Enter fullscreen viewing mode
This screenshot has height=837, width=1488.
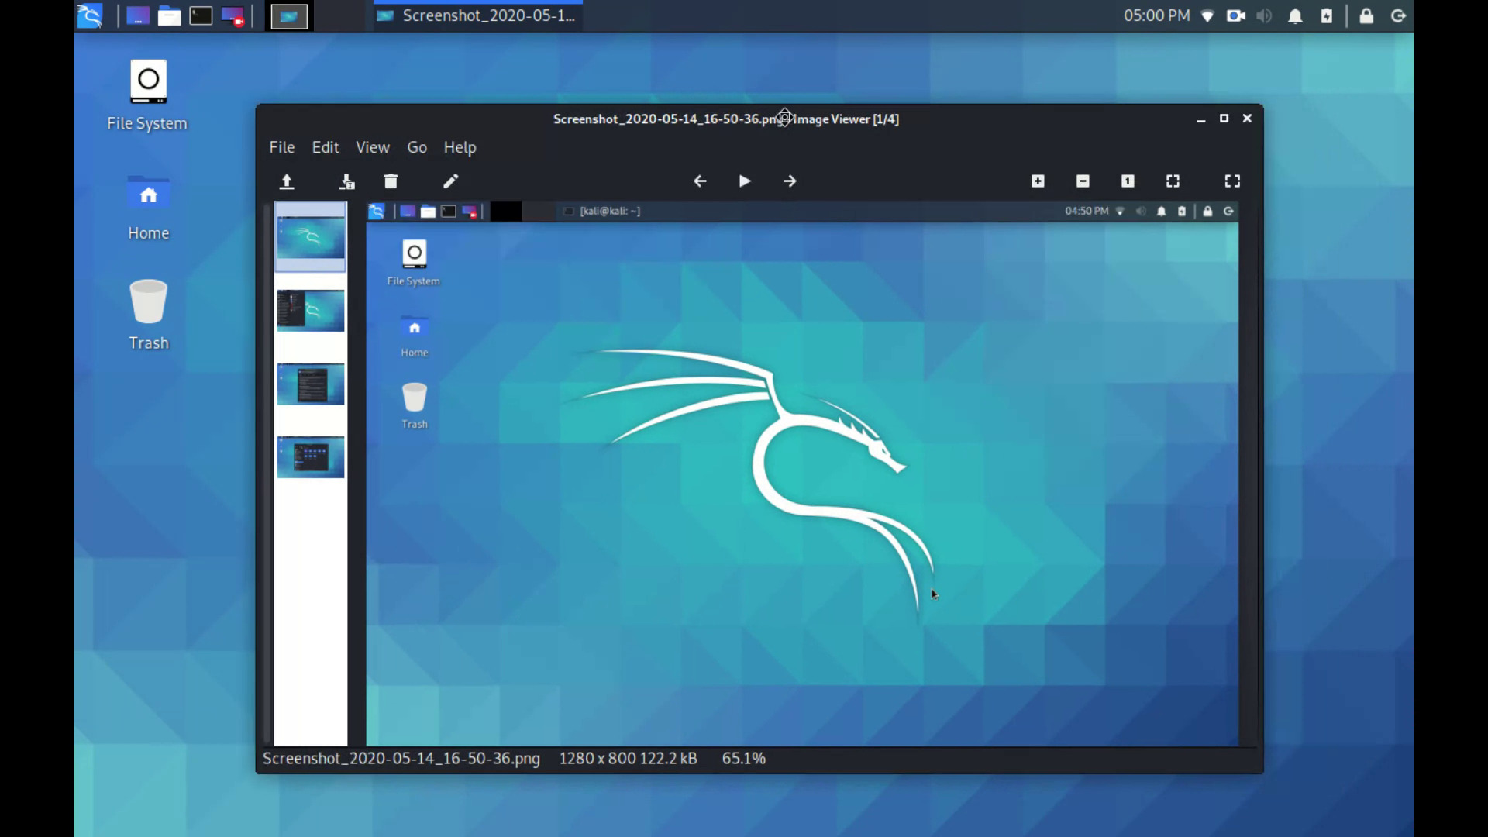click(1232, 181)
